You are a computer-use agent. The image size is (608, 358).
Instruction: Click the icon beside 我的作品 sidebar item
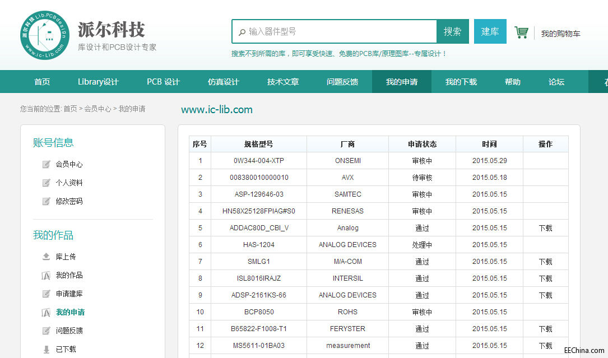[46, 276]
